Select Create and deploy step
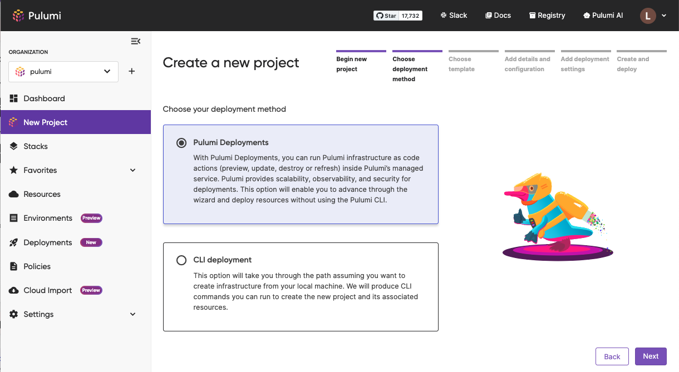 [x=642, y=62]
